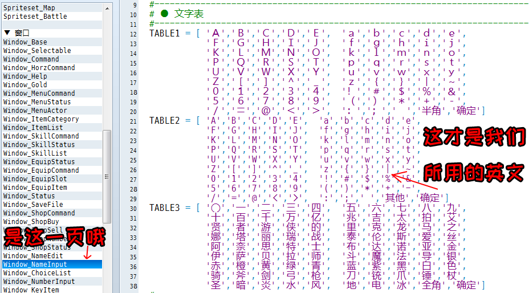The image size is (529, 293).
Task: Open Window_EquipItem script
Action: click(52, 188)
